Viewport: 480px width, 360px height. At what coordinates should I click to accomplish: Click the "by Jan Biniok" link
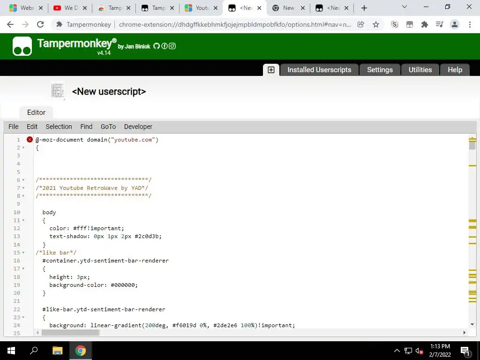(134, 46)
